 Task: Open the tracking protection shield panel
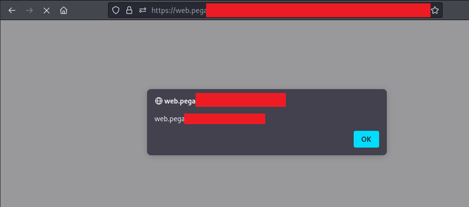point(116,10)
